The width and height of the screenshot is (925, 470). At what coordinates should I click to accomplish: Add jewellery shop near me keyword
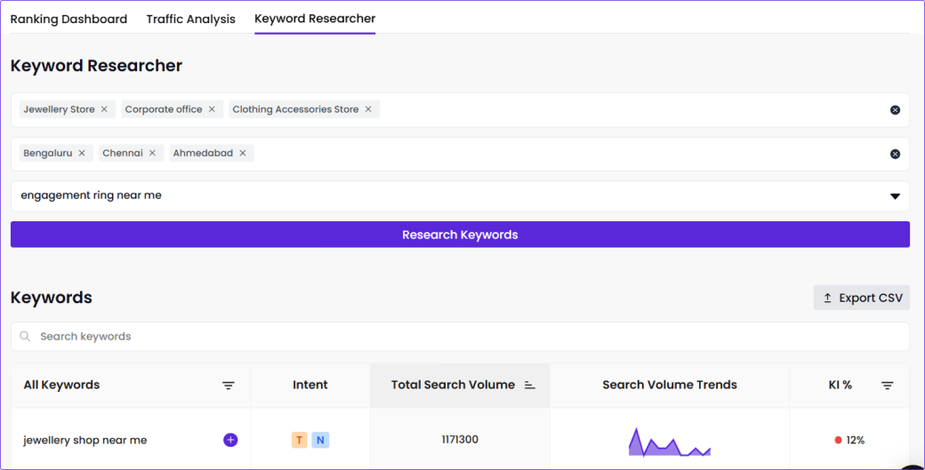coord(230,440)
